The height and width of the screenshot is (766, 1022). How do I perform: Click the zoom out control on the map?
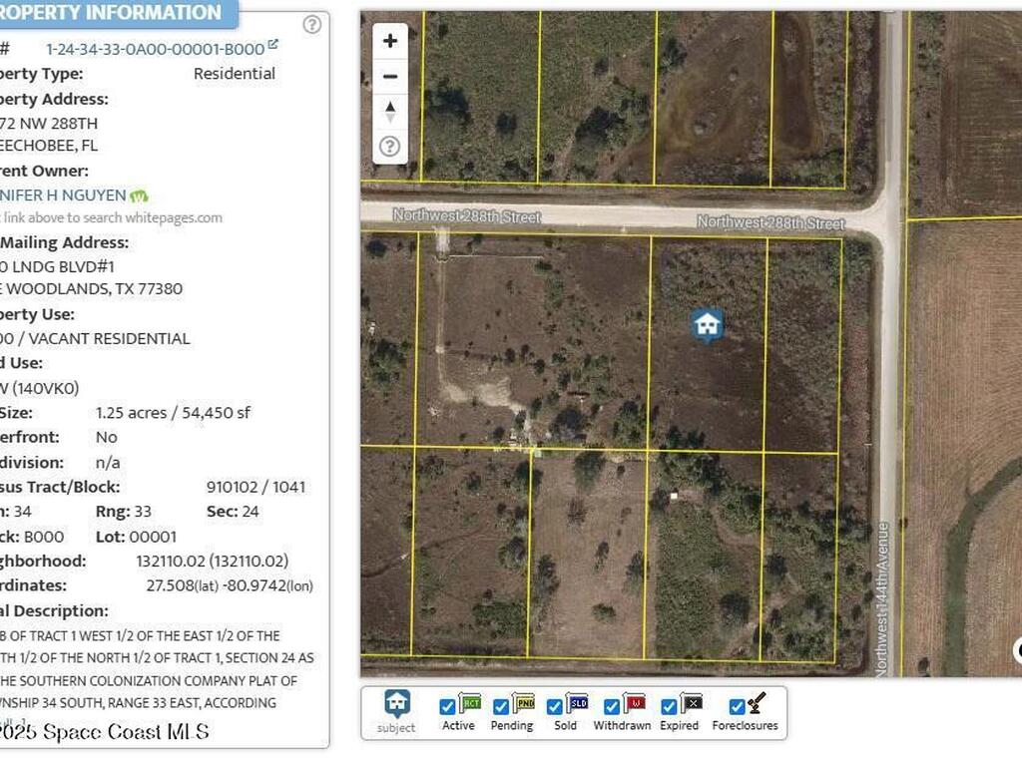pos(390,76)
